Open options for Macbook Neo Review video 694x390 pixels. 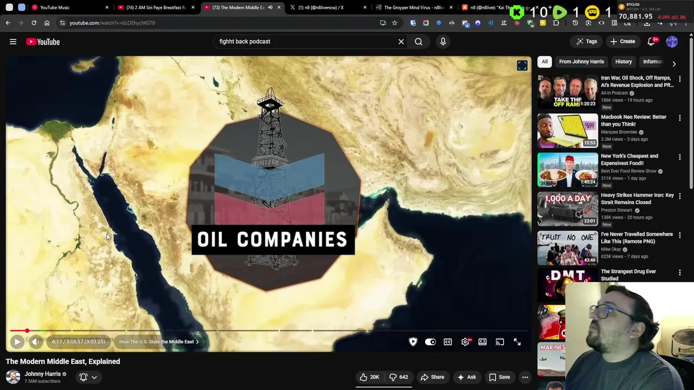pos(680,118)
